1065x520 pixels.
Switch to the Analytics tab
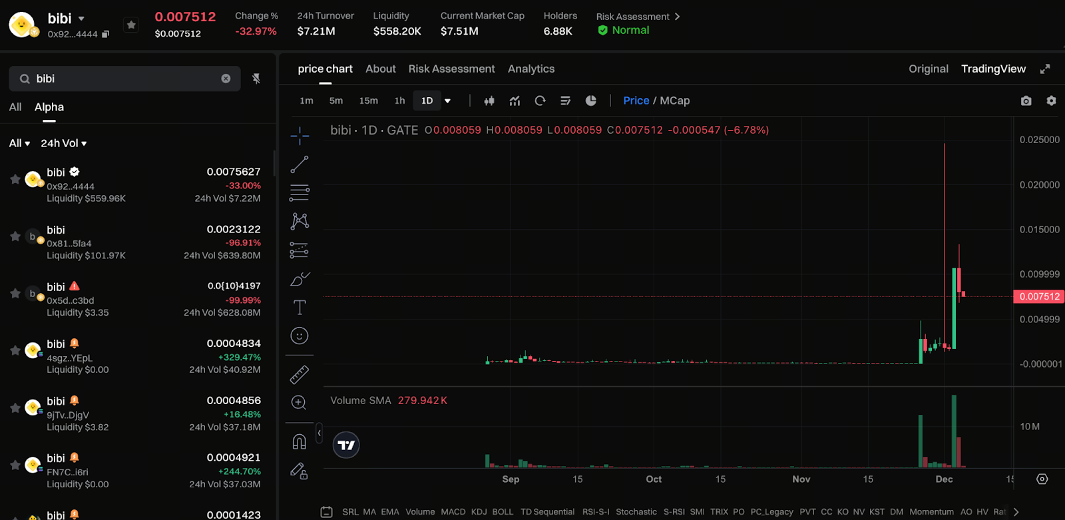click(x=531, y=69)
